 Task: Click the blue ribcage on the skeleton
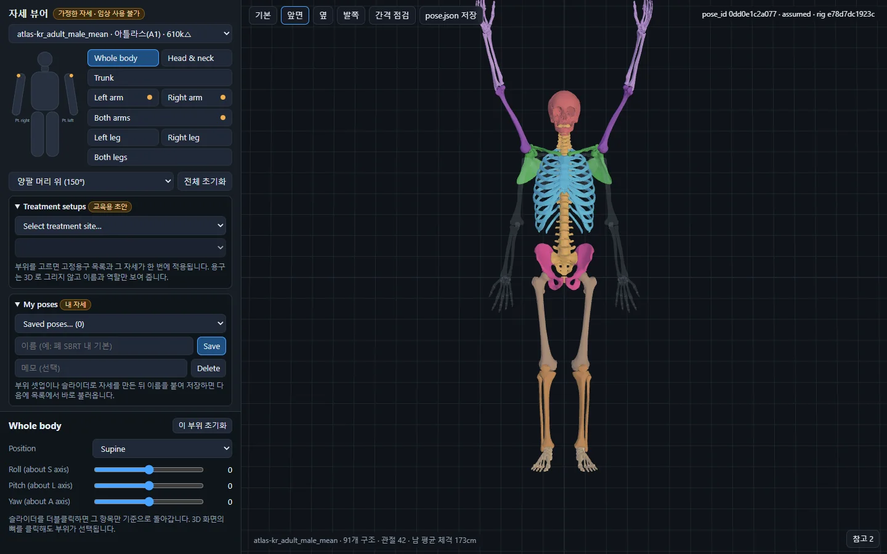(564, 192)
